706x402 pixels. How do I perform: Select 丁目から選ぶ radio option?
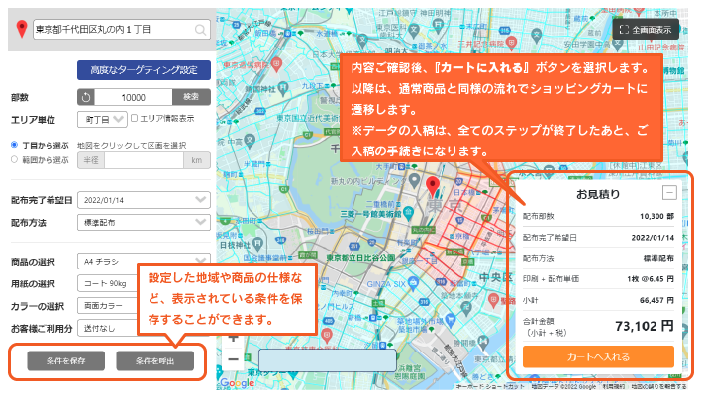[15, 145]
